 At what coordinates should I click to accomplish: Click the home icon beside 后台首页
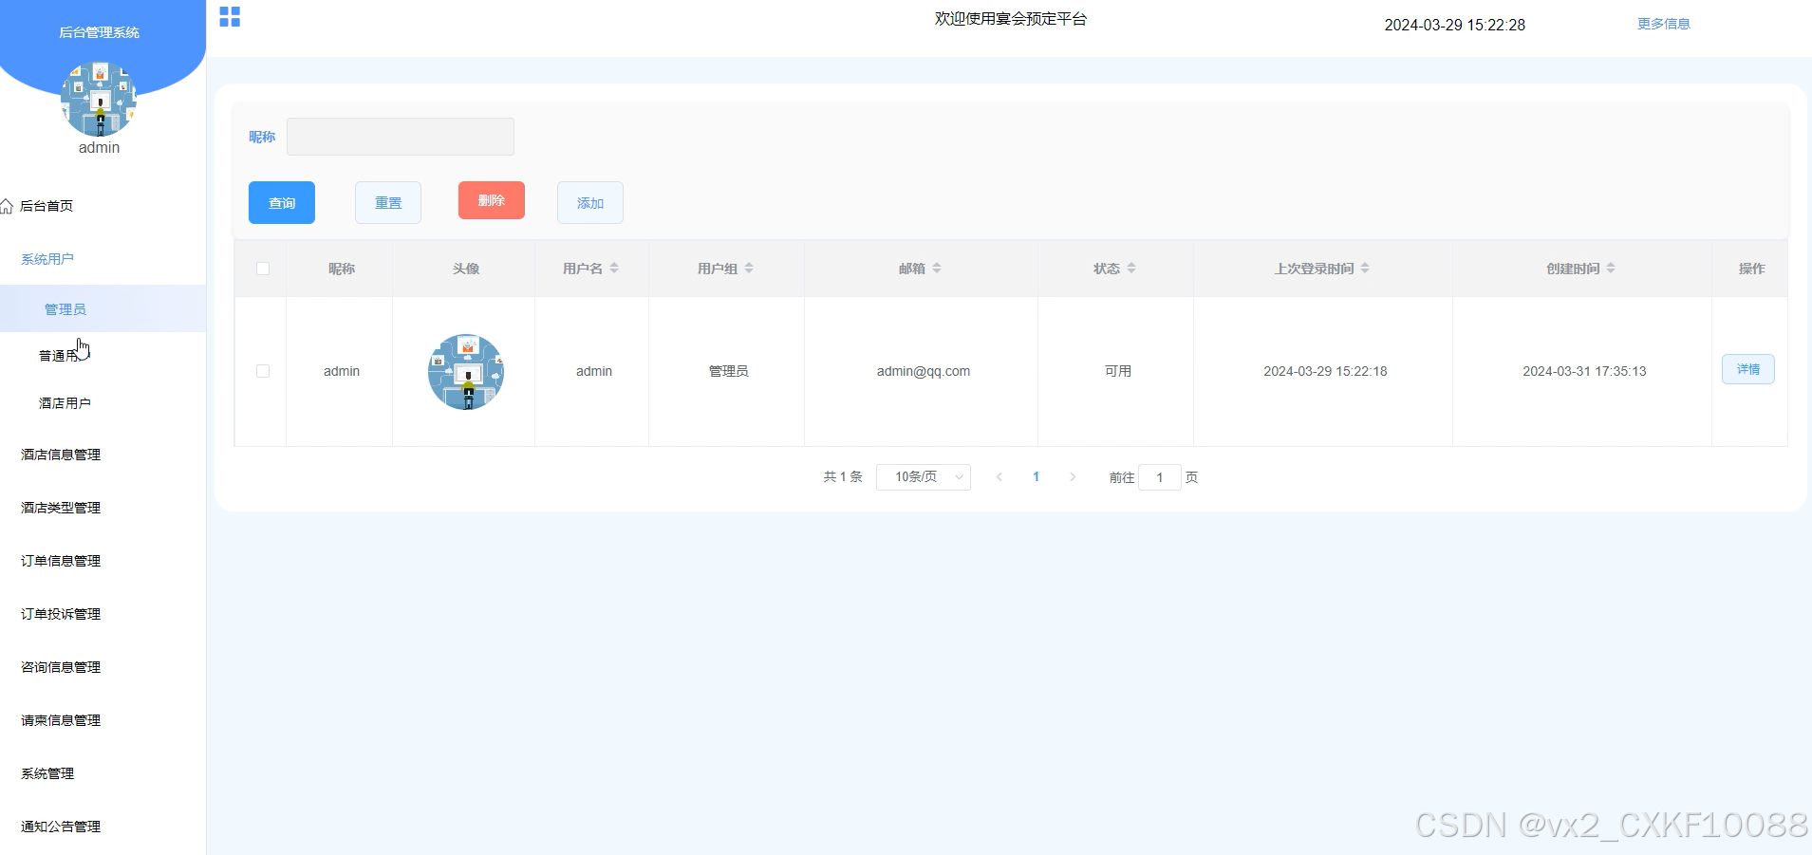(7, 206)
